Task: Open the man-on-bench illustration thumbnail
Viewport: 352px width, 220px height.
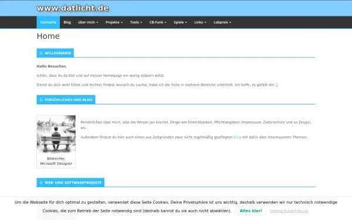Action: coord(56,134)
